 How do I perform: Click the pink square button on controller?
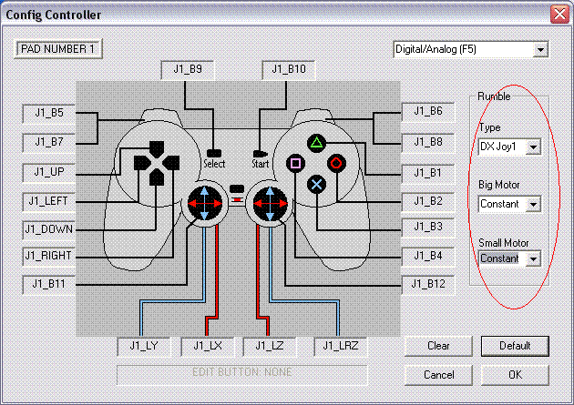click(295, 164)
